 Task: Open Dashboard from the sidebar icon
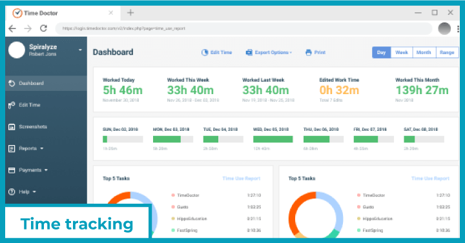[12, 83]
